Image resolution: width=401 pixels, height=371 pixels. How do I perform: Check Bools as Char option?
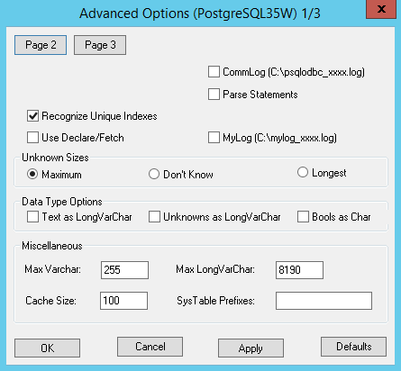click(303, 217)
